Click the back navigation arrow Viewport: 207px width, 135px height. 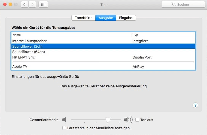point(25,4)
